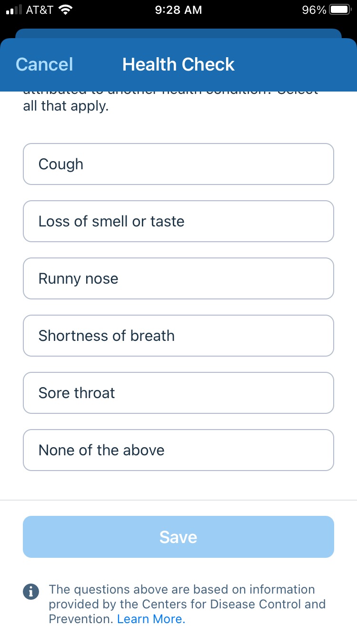
Task: Tap the cellular signal bars icon
Action: [x=14, y=10]
